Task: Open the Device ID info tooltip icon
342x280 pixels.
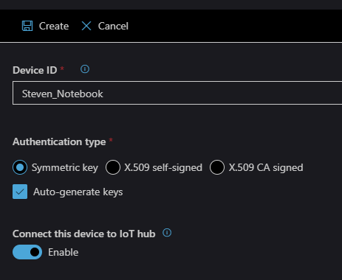Action: tap(85, 69)
